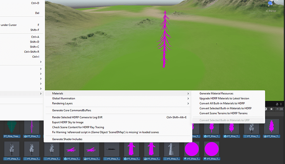Open the Project panel three-dot options menu
Screen dimensions: 285x164
click(281, 104)
